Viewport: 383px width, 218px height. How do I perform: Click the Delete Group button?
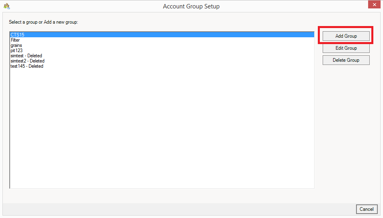pyautogui.click(x=346, y=60)
